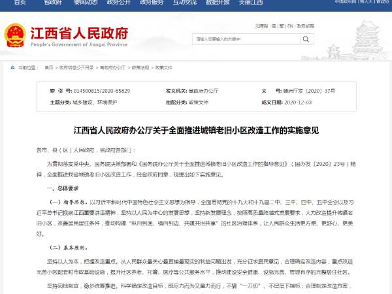Click the date 2020-12-03
The image size is (392, 294).
pos(298,103)
